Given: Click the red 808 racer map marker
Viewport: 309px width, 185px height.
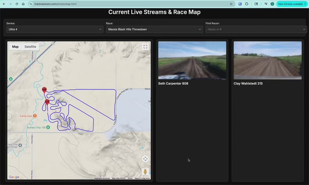Looking at the screenshot, I should [44, 90].
